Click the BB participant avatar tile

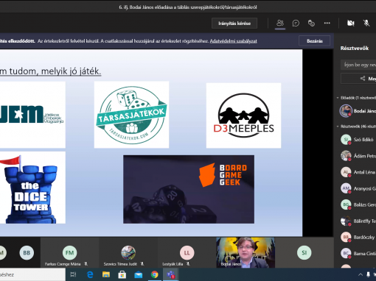(x=27, y=252)
